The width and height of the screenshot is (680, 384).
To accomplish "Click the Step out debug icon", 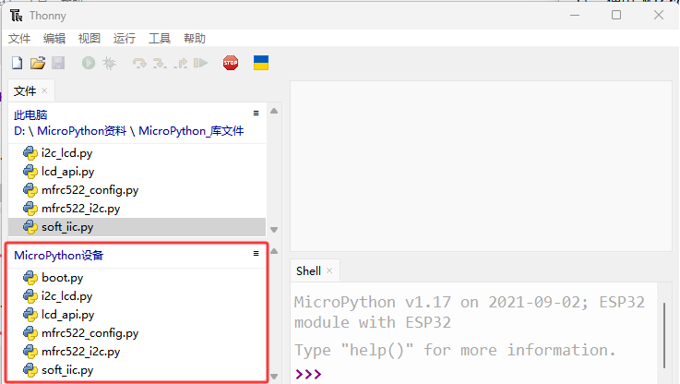I will click(x=181, y=64).
